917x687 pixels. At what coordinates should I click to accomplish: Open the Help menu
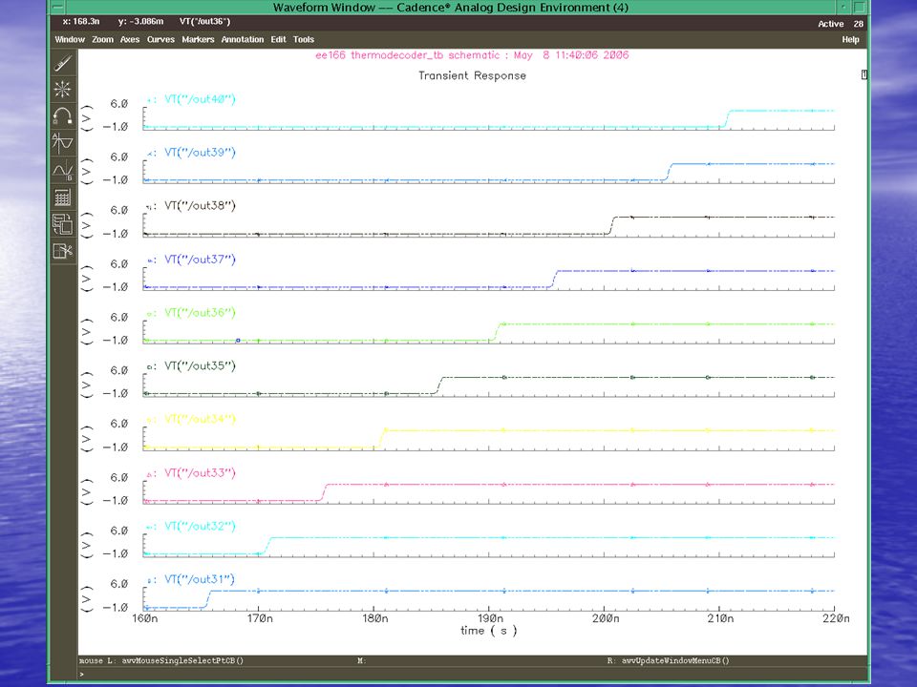tap(850, 39)
